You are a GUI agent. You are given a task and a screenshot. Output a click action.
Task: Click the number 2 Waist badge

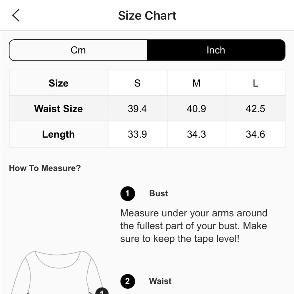(127, 281)
